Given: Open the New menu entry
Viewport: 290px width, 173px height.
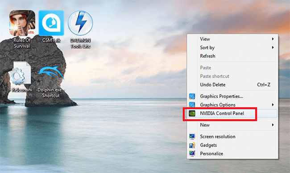Looking at the screenshot, I should coord(232,125).
